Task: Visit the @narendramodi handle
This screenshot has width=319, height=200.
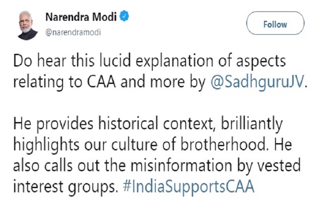Action: point(73,33)
